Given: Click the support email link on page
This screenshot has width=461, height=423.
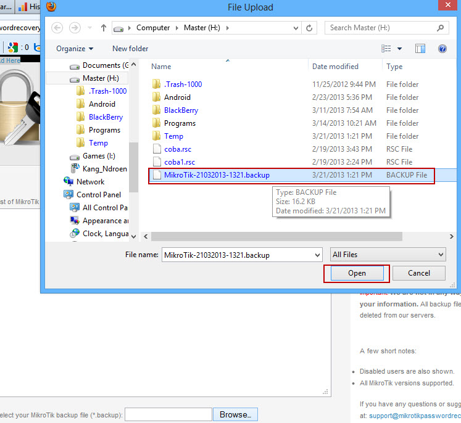Looking at the screenshot, I should point(415,416).
